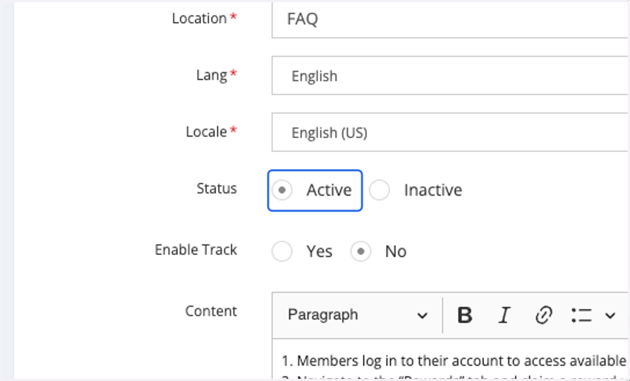
Task: Open the Paragraph heading dropdown
Action: click(x=357, y=315)
